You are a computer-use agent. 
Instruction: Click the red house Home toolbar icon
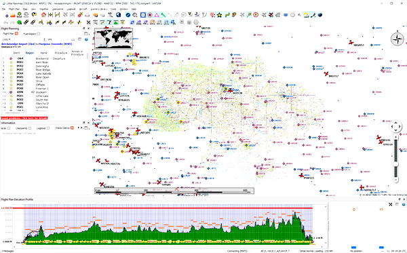[43, 15]
